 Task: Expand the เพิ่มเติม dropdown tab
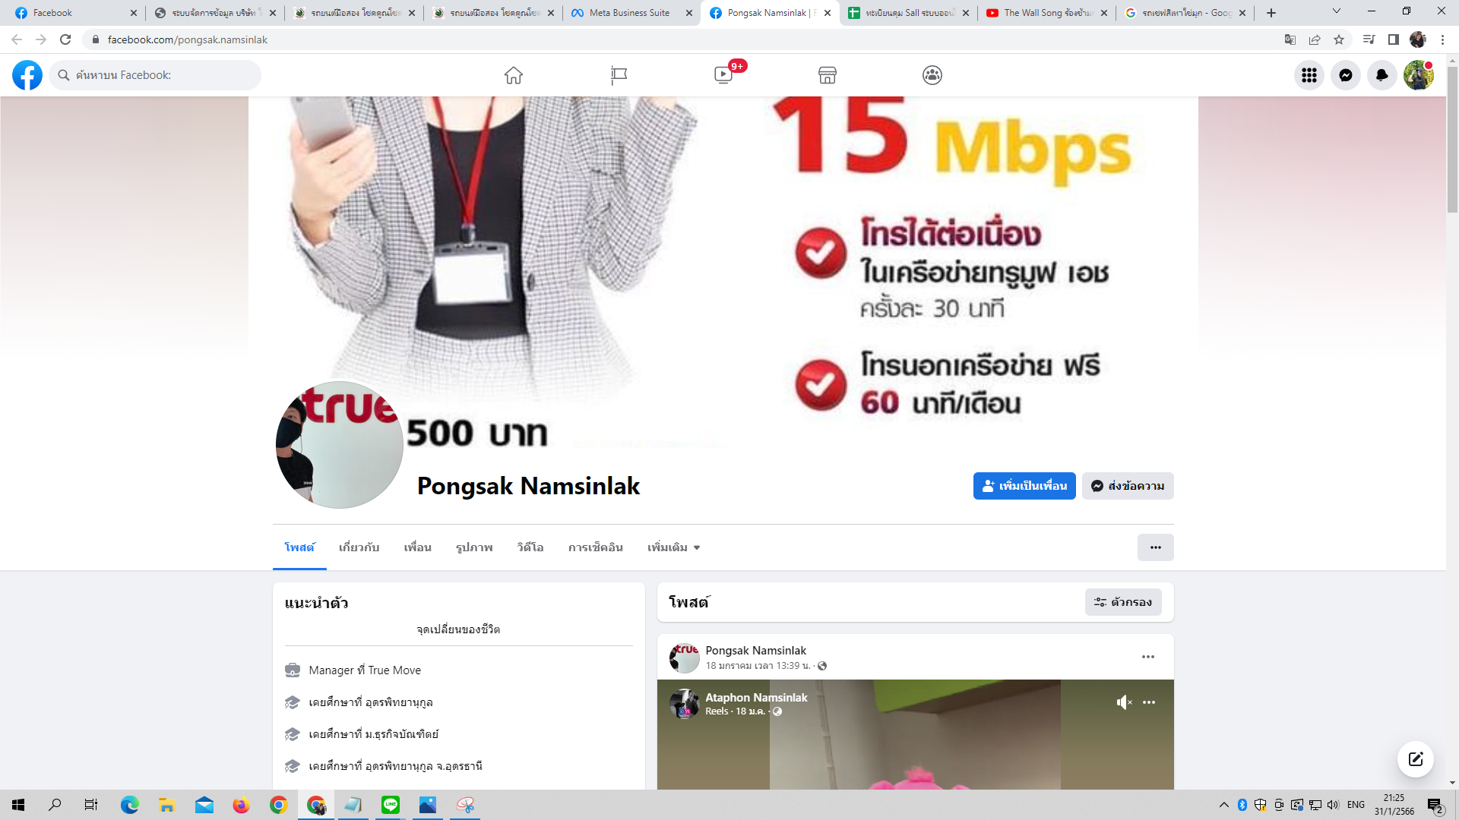tap(673, 547)
